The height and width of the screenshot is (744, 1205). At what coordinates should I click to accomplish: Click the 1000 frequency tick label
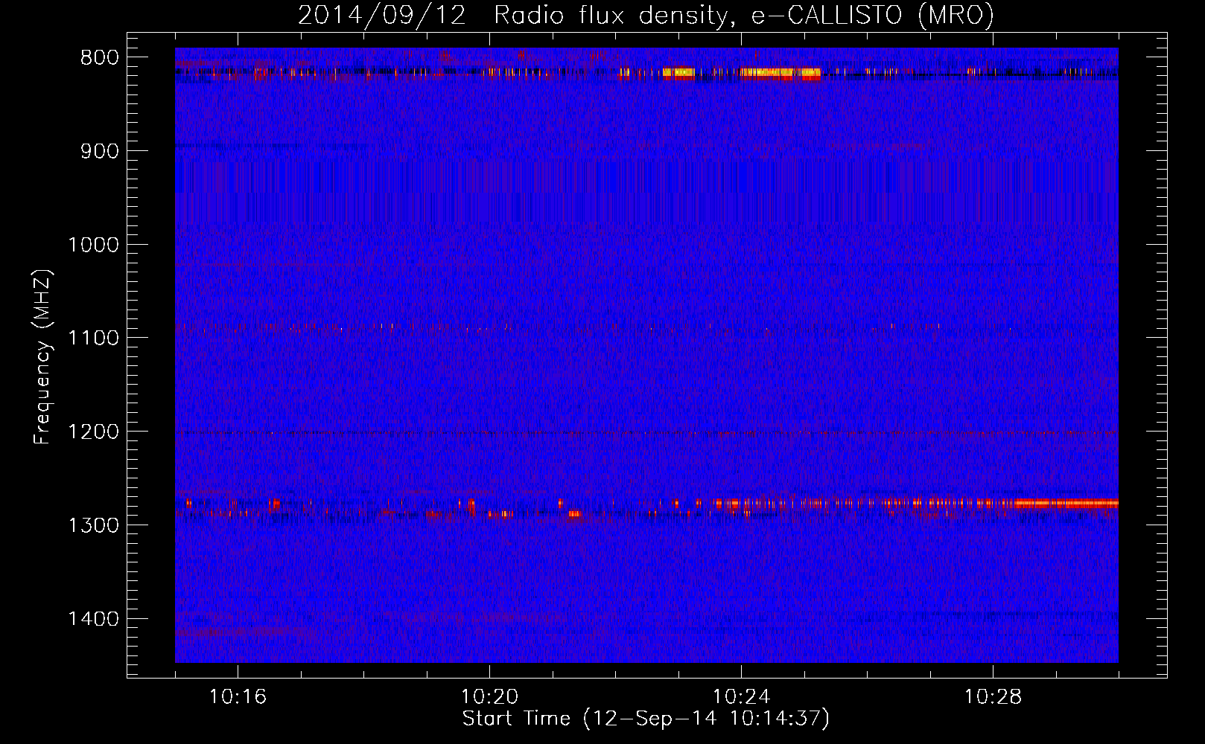pos(93,245)
